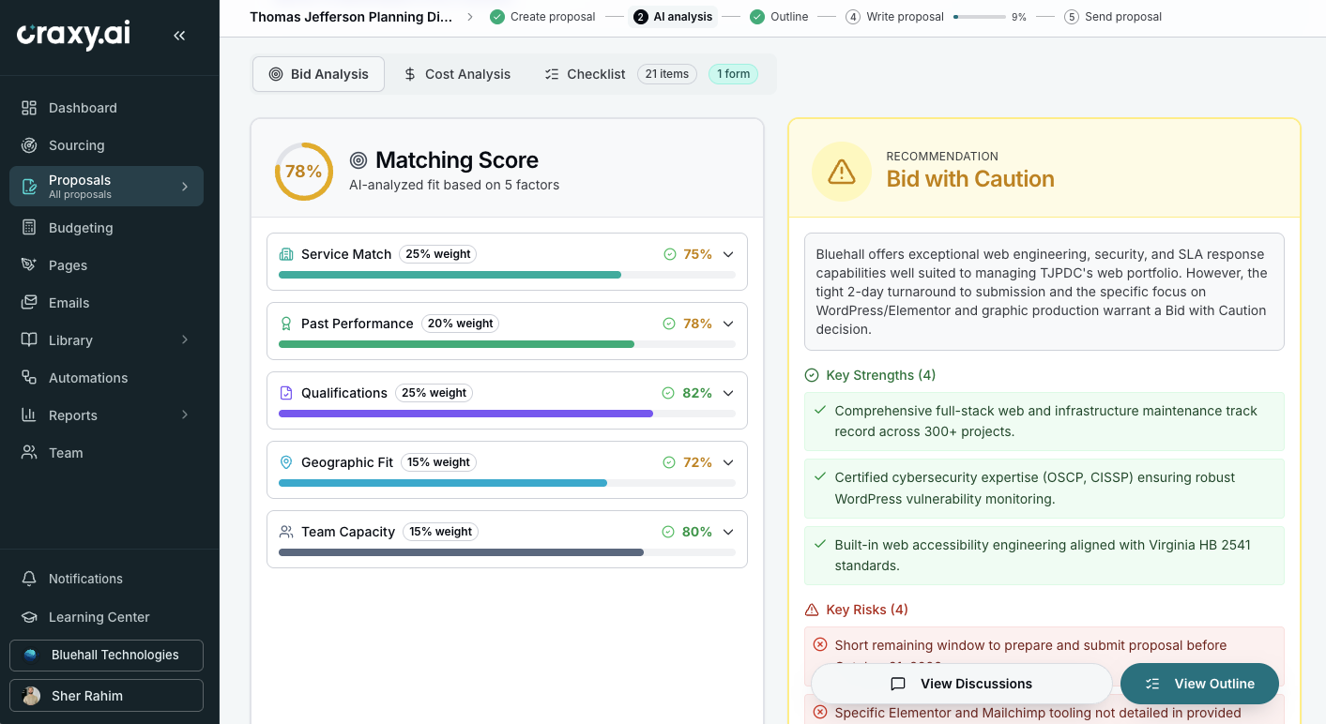Go to the Send proposal step
This screenshot has height=724, width=1326.
click(x=1113, y=17)
